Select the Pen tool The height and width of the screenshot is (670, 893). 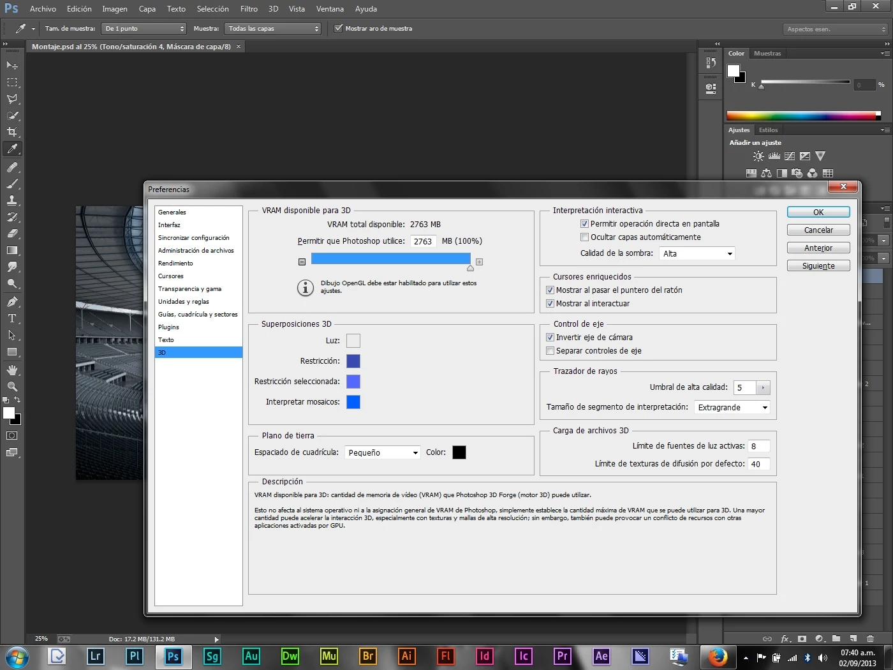pos(12,302)
